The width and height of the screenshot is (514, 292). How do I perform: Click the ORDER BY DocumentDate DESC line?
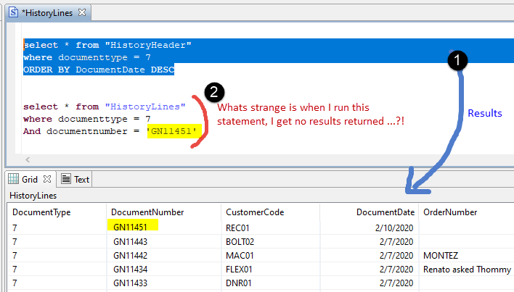coord(99,69)
